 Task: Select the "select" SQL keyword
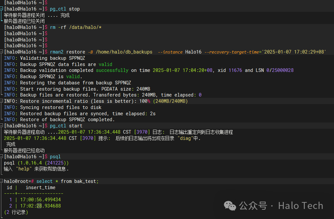44,181
